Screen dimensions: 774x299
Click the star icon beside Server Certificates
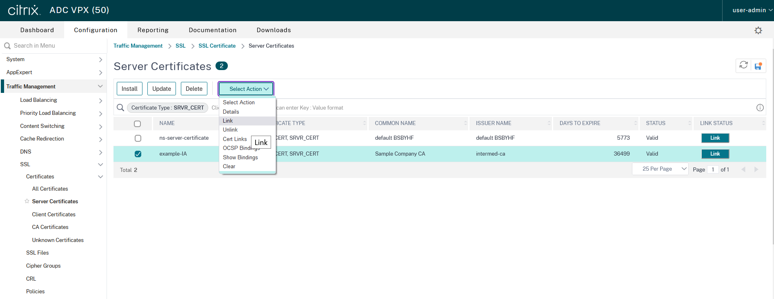[27, 201]
